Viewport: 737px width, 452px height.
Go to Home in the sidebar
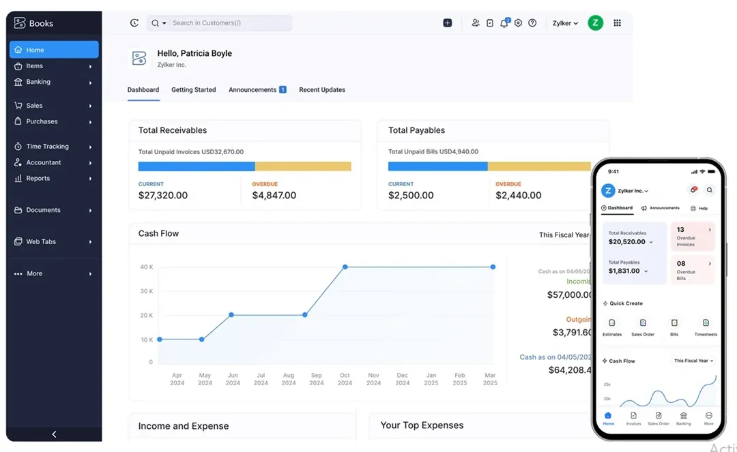[x=54, y=50]
